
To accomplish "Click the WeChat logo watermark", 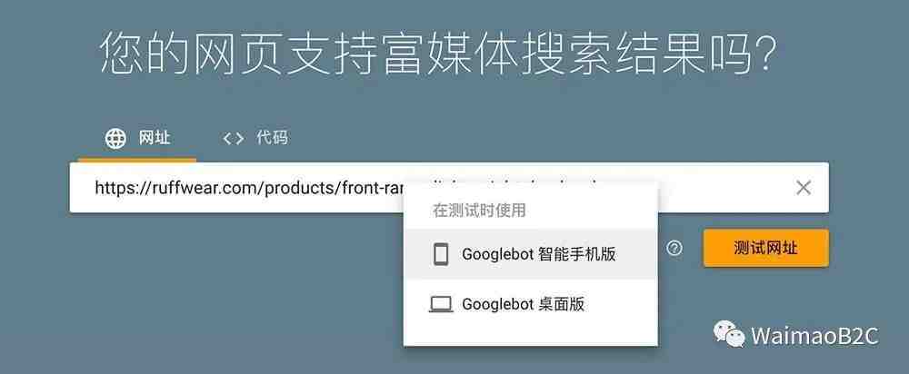I will pos(729,334).
